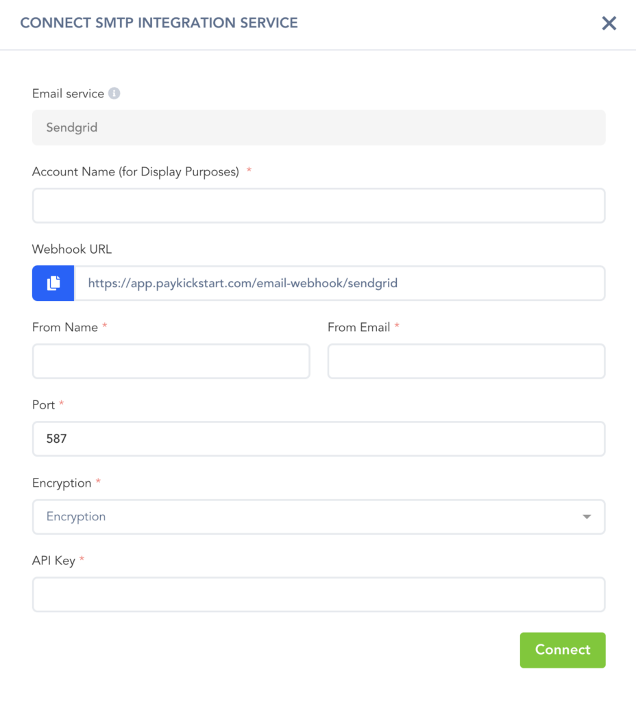
Task: Select the Port field showing 587
Action: point(319,439)
